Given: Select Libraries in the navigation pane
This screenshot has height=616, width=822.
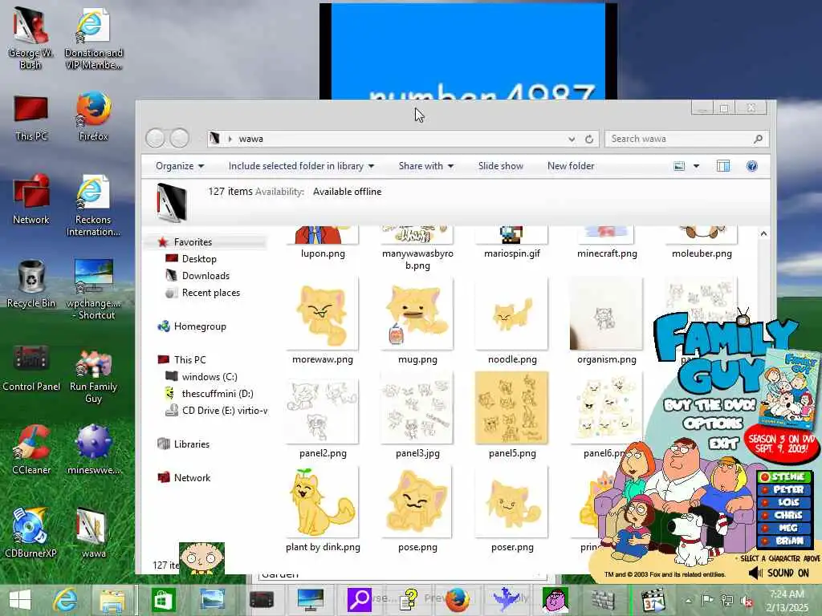Looking at the screenshot, I should [x=191, y=444].
